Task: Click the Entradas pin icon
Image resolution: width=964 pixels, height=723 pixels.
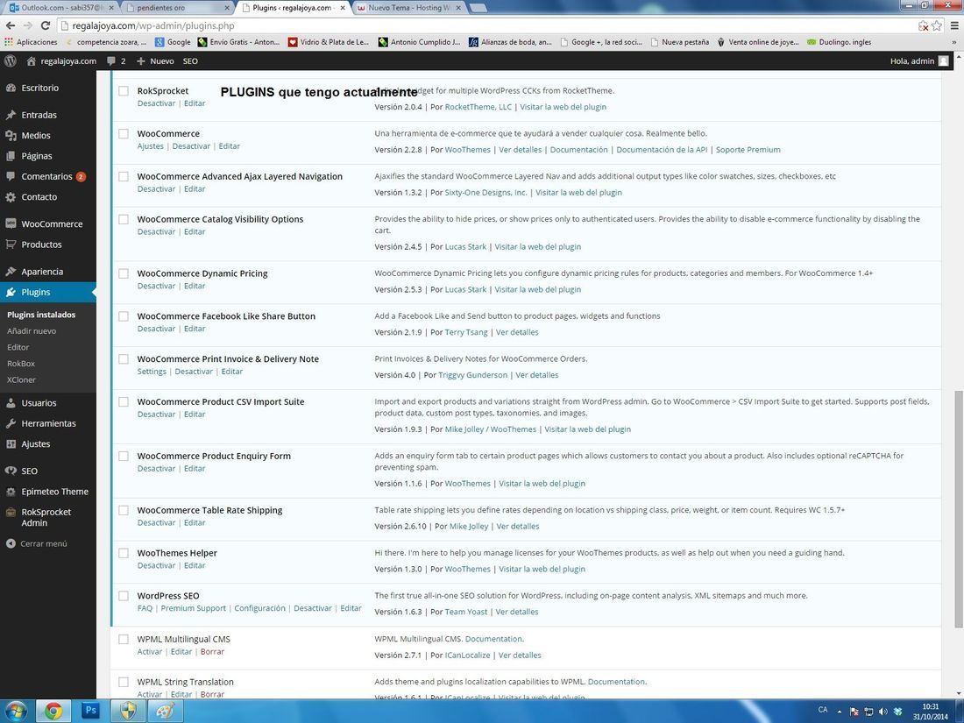Action: coord(11,115)
